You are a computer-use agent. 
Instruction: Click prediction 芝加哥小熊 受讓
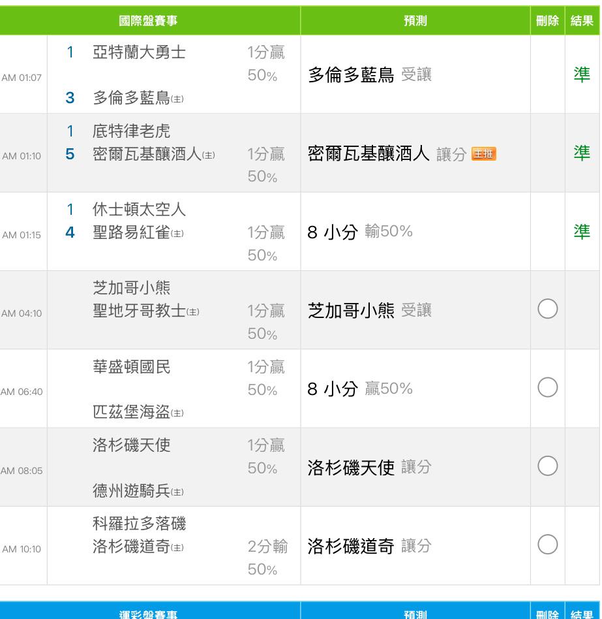[370, 310]
